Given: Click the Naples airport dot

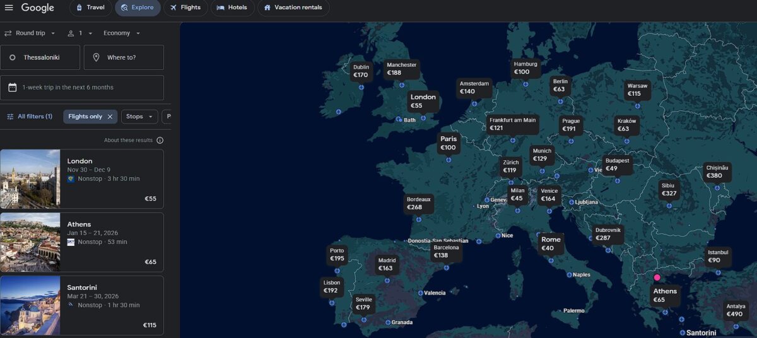Looking at the screenshot, I should 569,275.
